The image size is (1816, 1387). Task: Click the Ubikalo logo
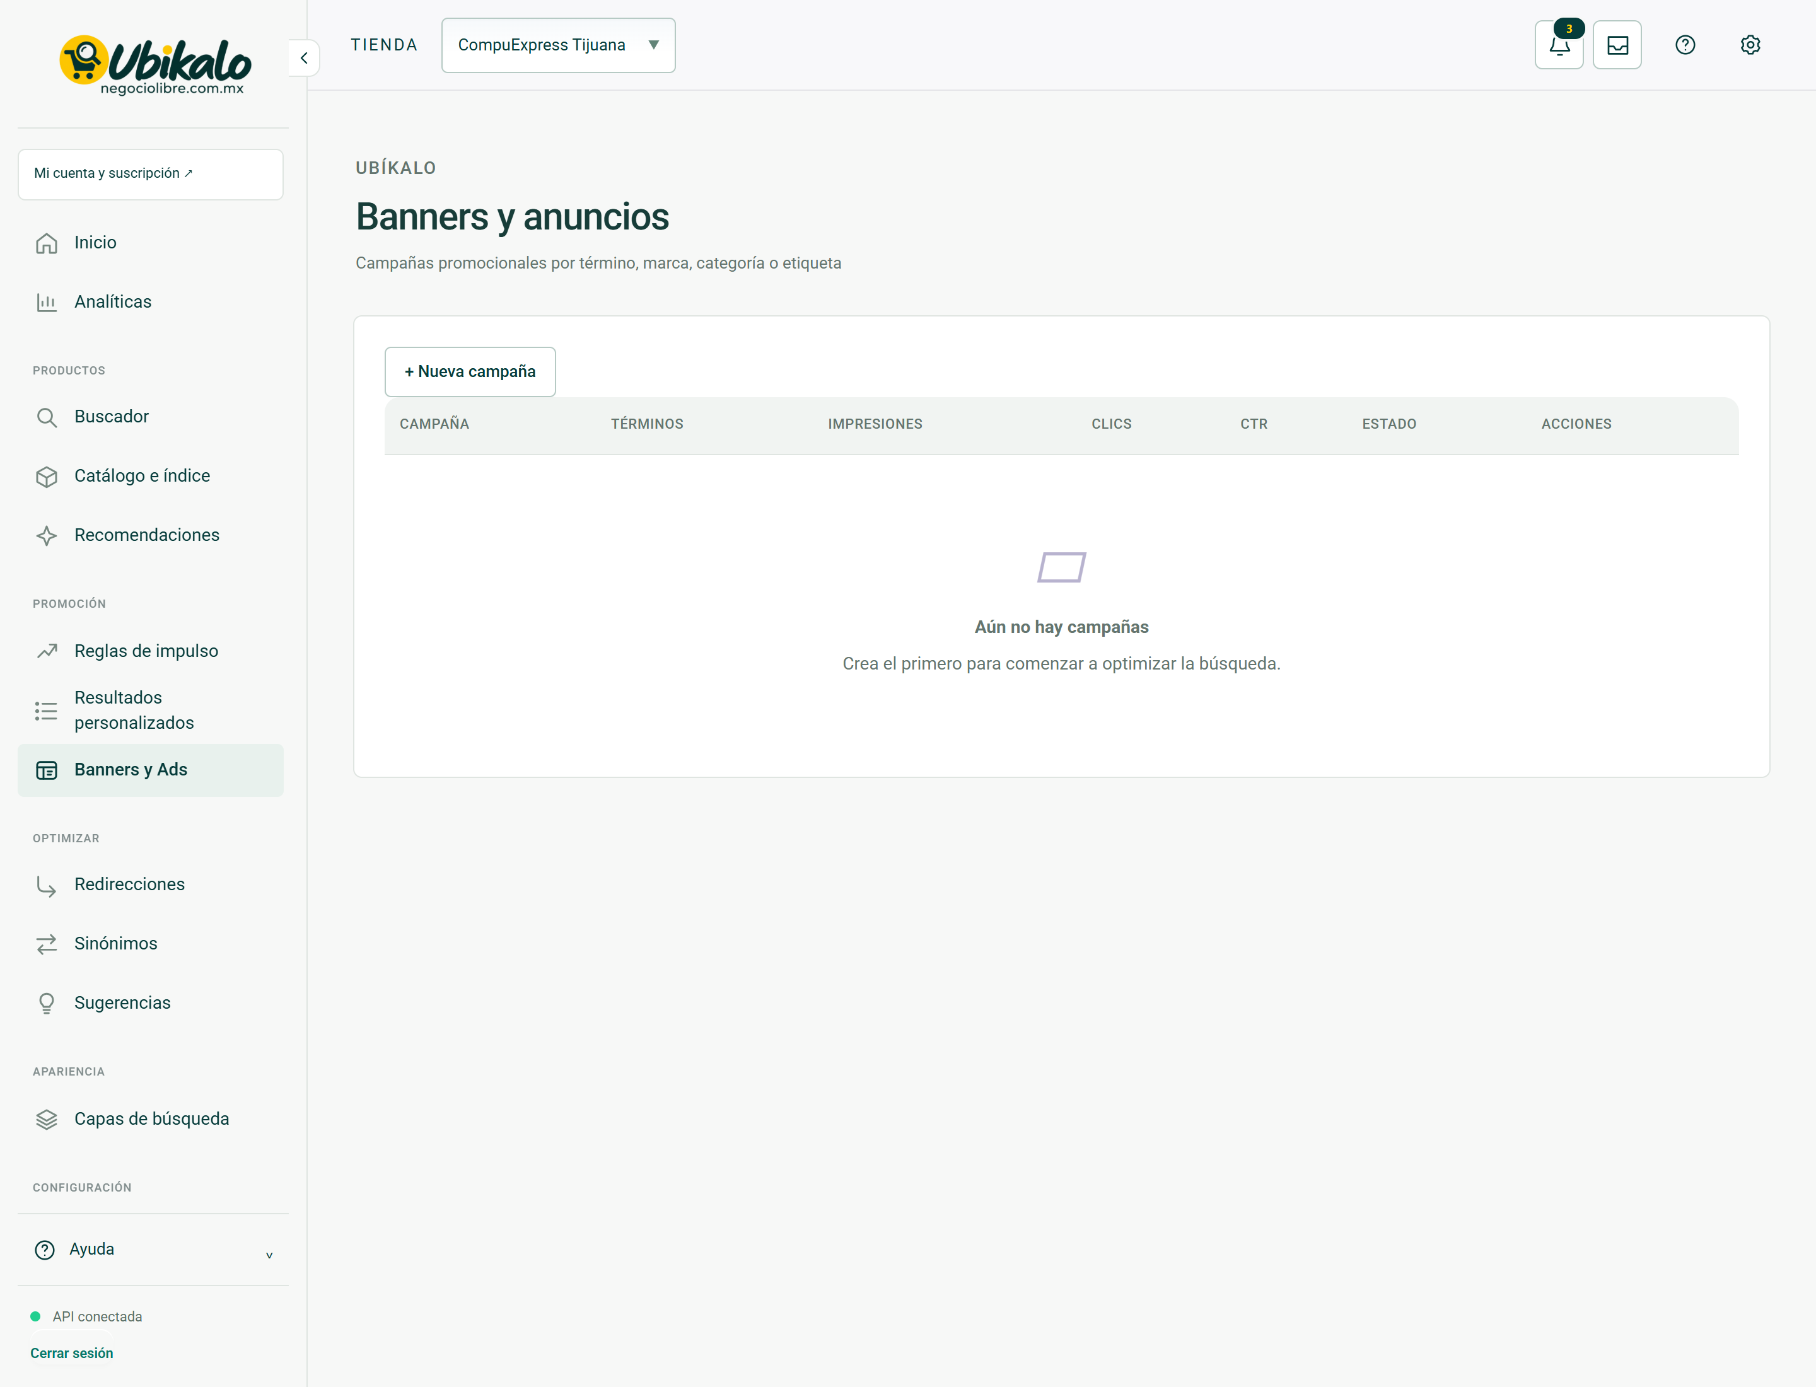click(154, 64)
